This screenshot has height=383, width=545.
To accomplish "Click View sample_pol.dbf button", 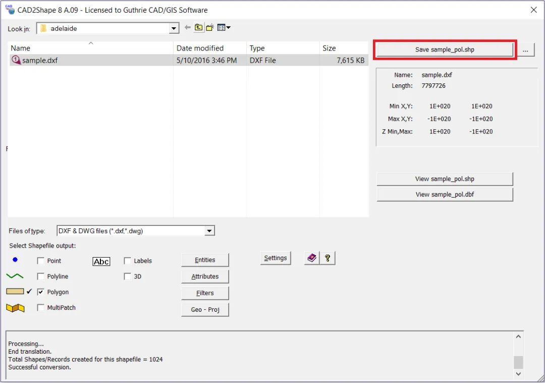I will (445, 195).
